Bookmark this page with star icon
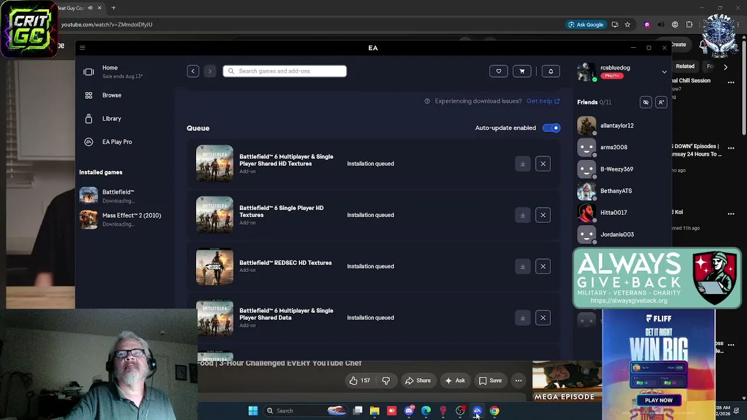 pos(627,24)
